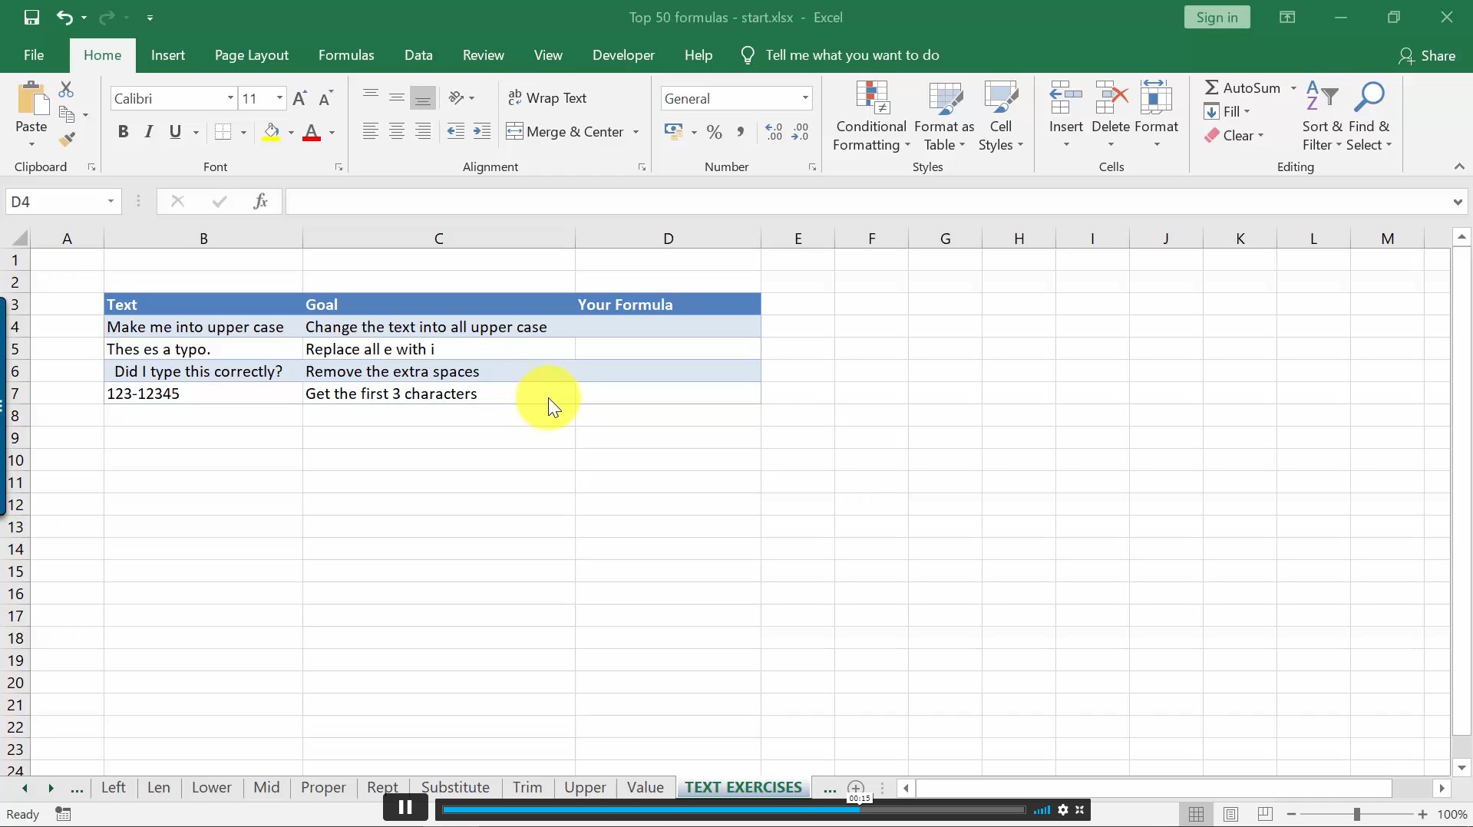Click the Share button

pyautogui.click(x=1427, y=55)
